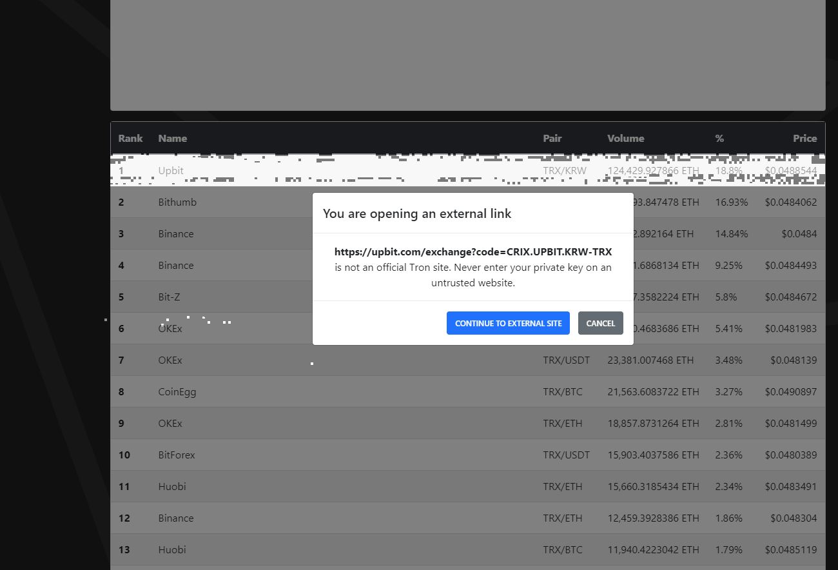Dismiss the dialog with the CANCEL button
The image size is (838, 570).
pyautogui.click(x=600, y=323)
